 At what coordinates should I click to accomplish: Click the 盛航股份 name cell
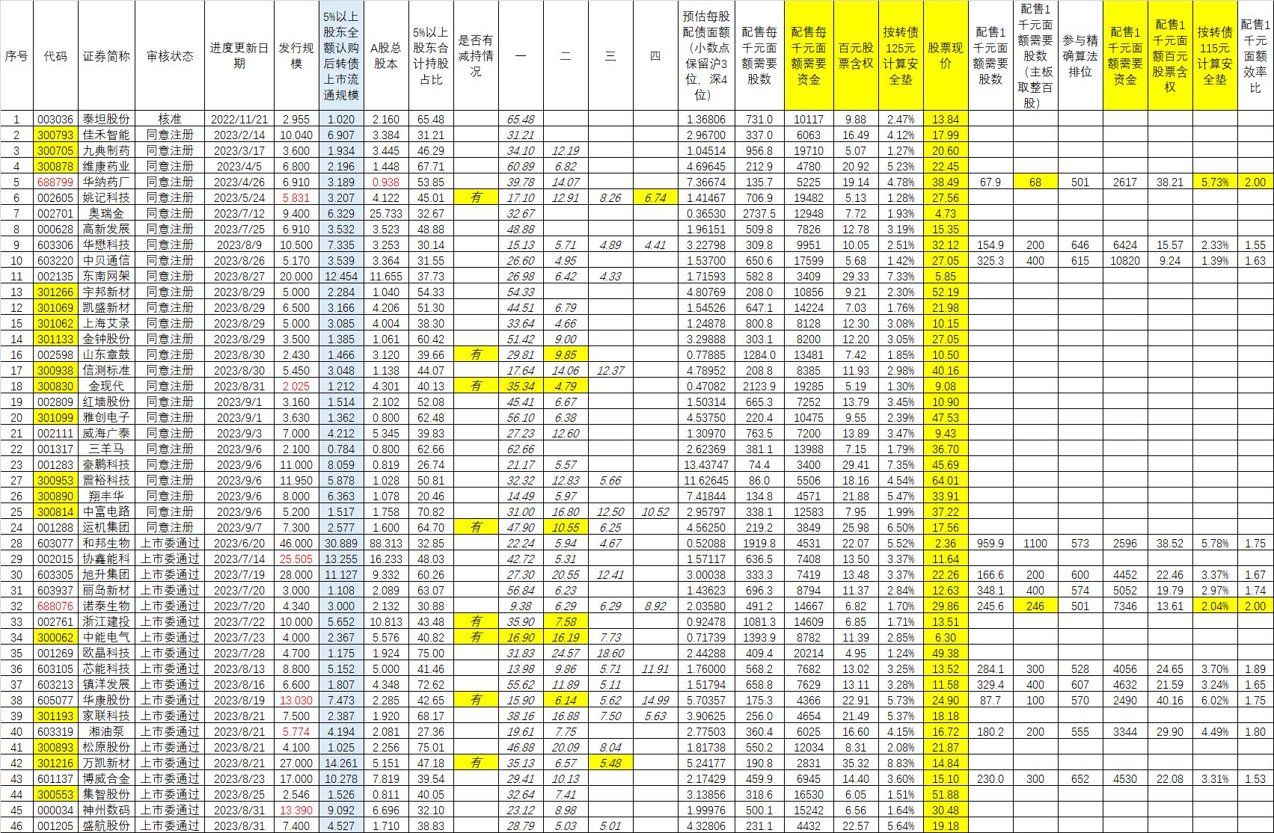[x=106, y=826]
